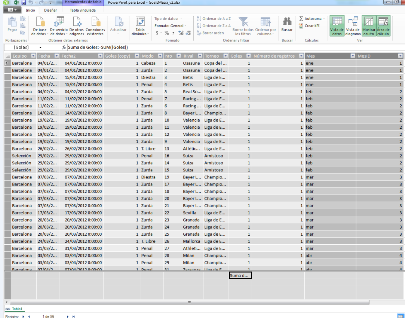The width and height of the screenshot is (405, 318).
Task: Click the 17/03/2012 0:00:00 Fecha2 cell
Action: 82,213
